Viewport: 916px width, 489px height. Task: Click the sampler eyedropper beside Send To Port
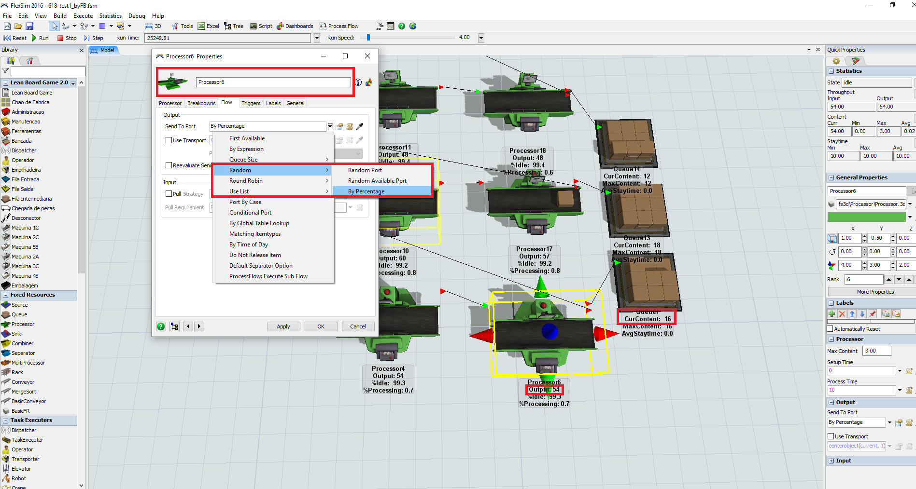(x=360, y=126)
